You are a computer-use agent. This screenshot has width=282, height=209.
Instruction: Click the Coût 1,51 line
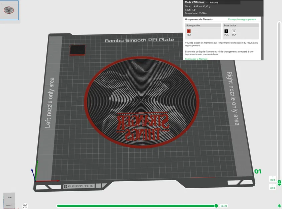(191, 10)
